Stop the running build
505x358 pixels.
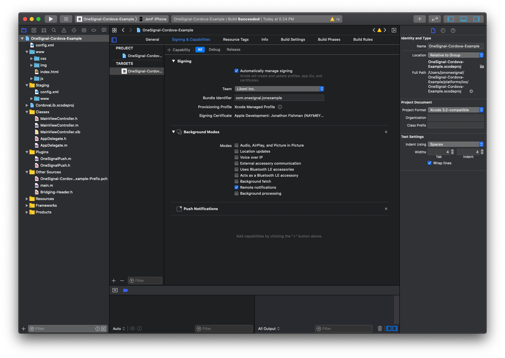pos(66,19)
